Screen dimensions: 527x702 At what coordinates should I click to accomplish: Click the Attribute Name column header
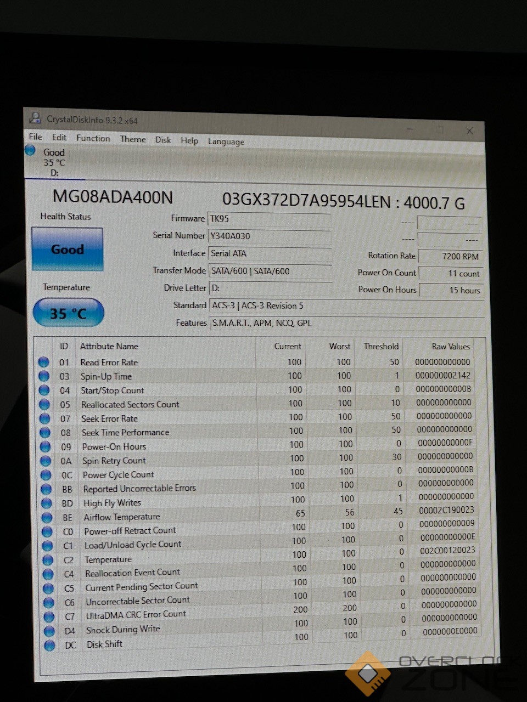tap(109, 346)
